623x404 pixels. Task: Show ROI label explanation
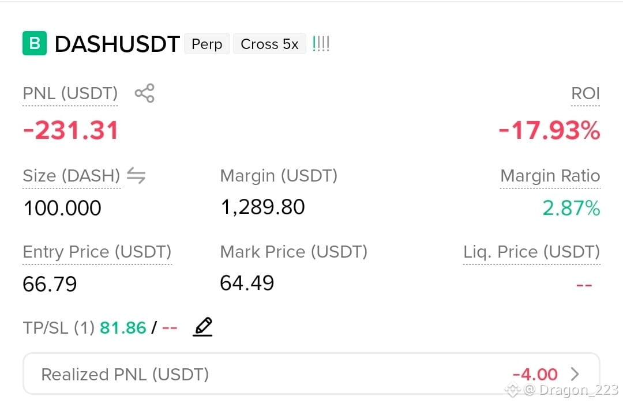point(586,94)
